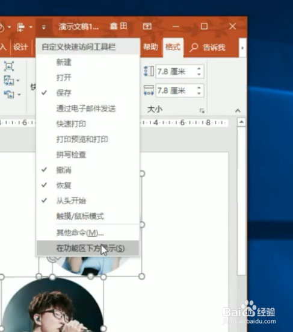This screenshot has width=293, height=332.
Task: Decrease the shape width with the down spinner
Action: coord(199,93)
